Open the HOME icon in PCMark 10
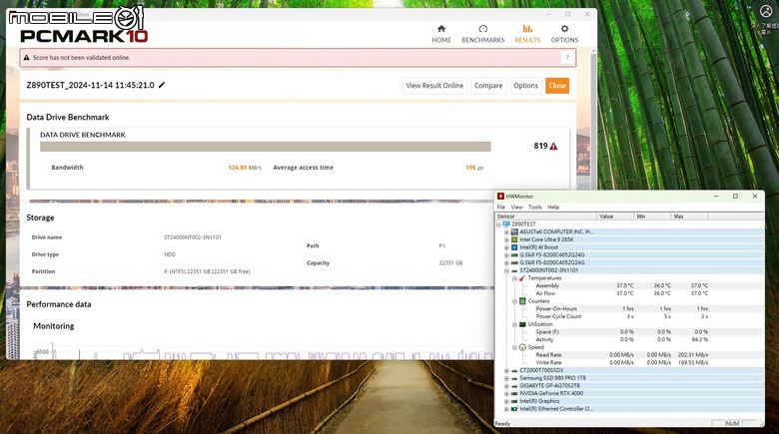 (441, 29)
